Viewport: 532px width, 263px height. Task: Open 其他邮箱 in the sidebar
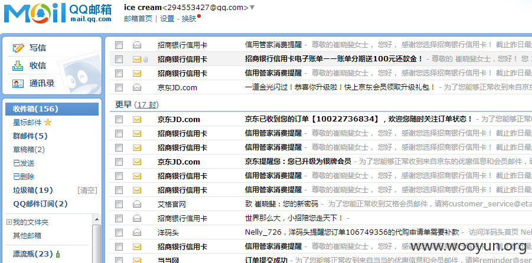27,235
